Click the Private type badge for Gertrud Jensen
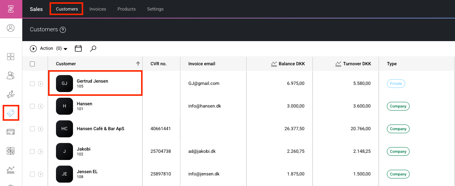Viewport: 455px width, 186px height. coord(396,84)
